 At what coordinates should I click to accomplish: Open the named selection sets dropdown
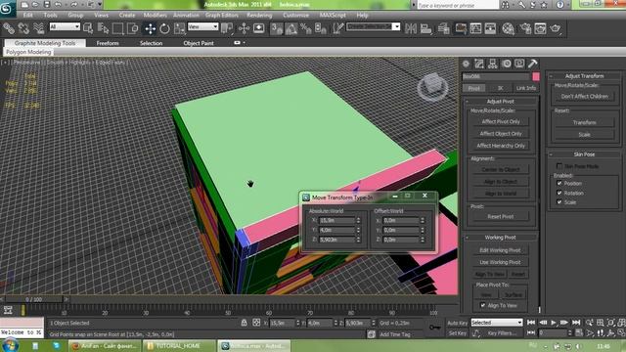pos(374,26)
